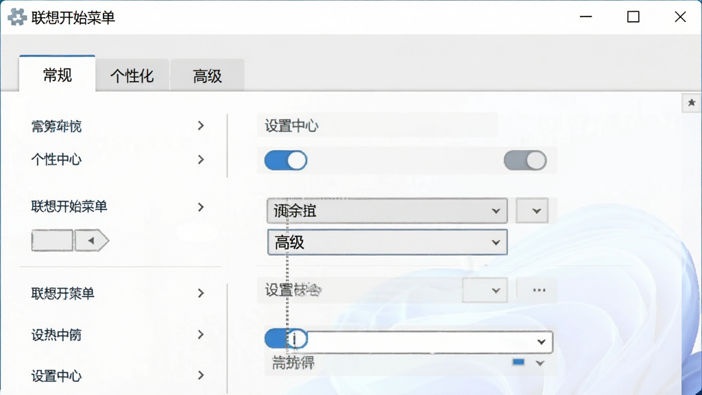Click the dropdown arrow beside blue swatch
702x395 pixels.
pos(540,363)
